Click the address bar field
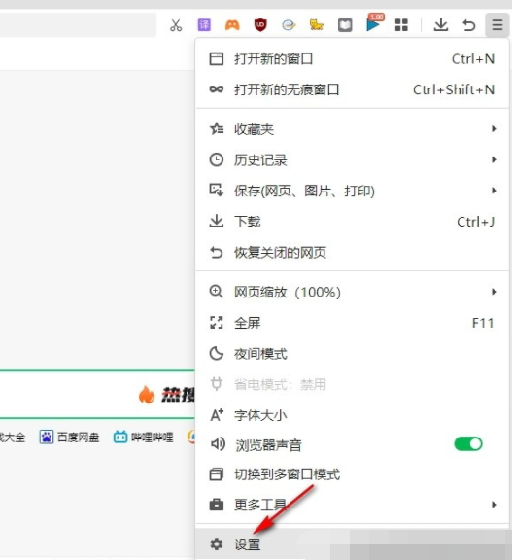The image size is (512, 560). pos(78,25)
